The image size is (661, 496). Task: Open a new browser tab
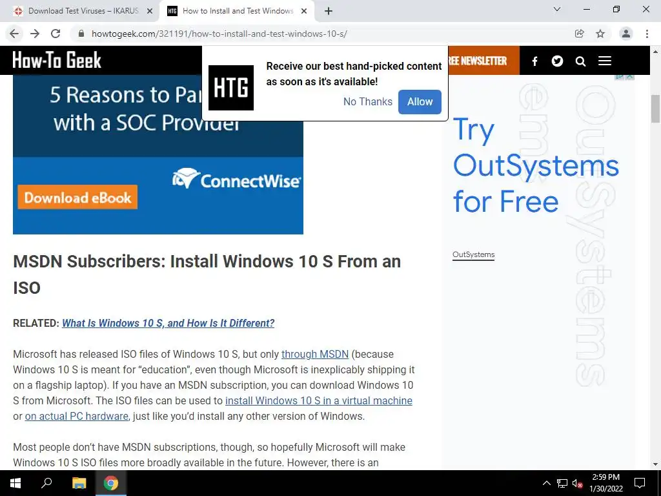pos(329,11)
